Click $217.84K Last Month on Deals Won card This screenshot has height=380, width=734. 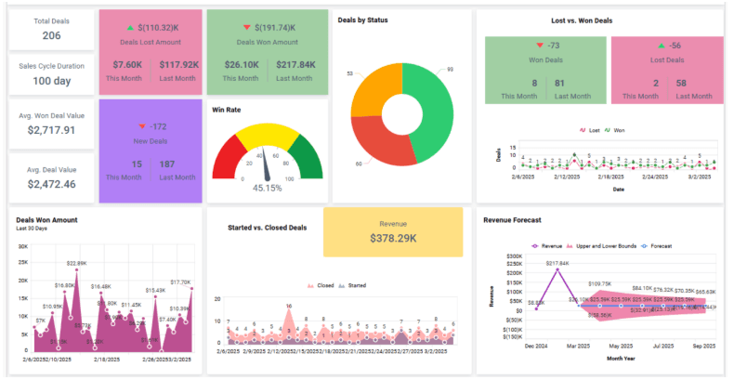(x=295, y=65)
